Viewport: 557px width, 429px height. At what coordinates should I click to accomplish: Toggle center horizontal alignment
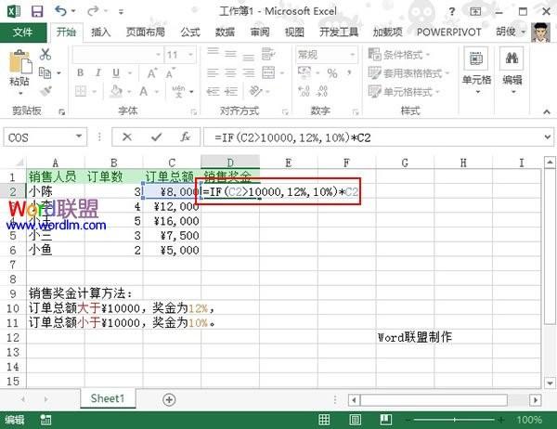230,73
